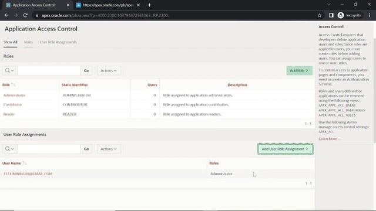The width and height of the screenshot is (376, 211).
Task: Click the CONTRIBUTOR static identifier cell
Action: pos(75,104)
